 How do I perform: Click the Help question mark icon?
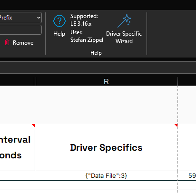coord(59,21)
